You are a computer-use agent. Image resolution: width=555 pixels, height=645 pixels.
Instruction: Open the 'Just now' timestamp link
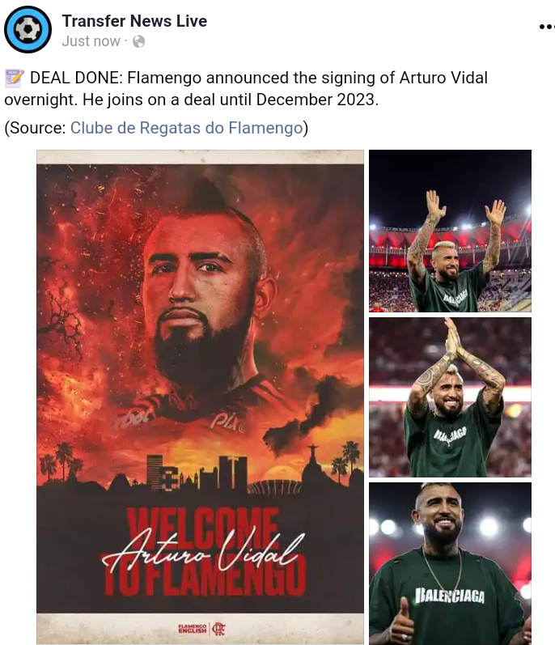pos(91,41)
